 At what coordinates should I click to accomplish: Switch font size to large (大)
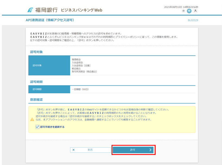(x=195, y=11)
